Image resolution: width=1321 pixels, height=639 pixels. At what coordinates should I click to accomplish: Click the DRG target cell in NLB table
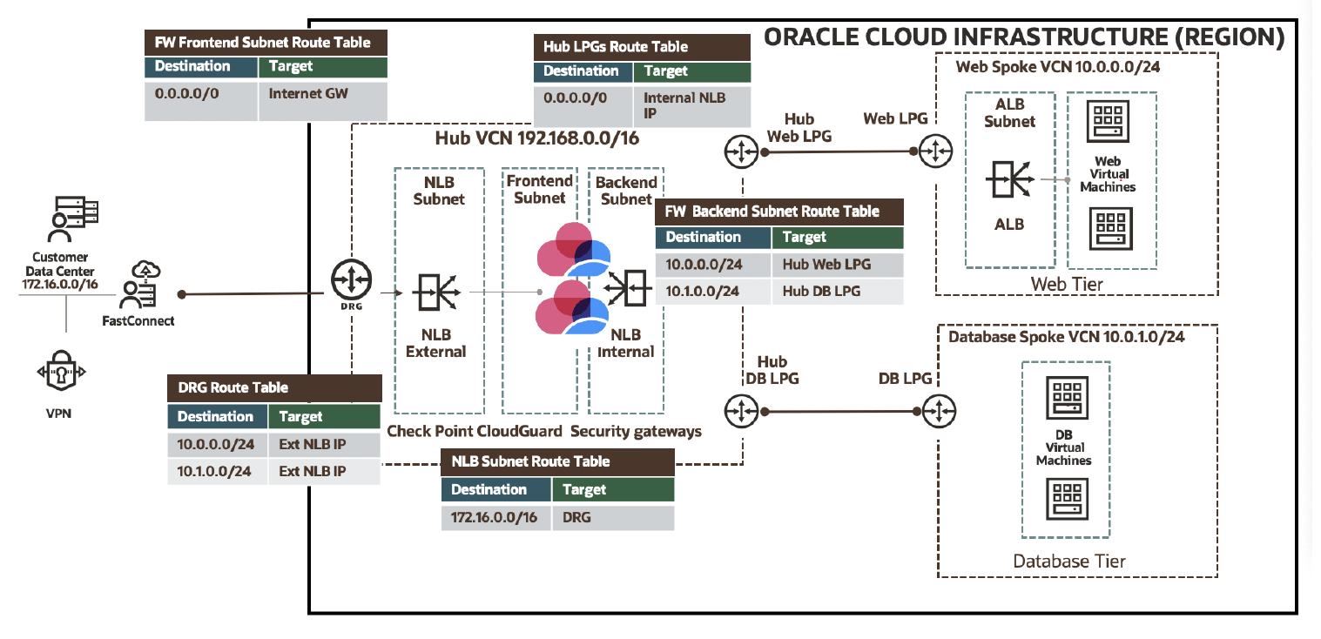[613, 517]
